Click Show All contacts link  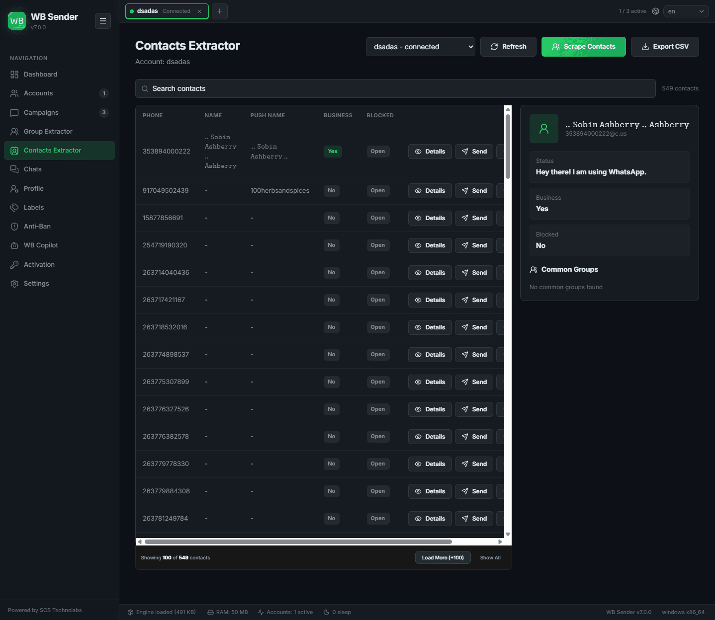coord(490,558)
